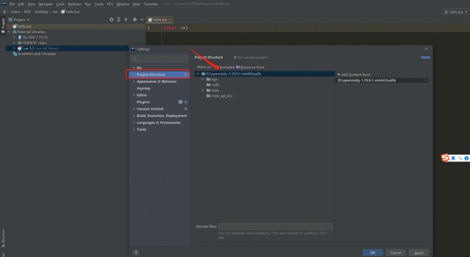Click Reset link in Settings dialog
The image size is (470, 257).
(425, 57)
